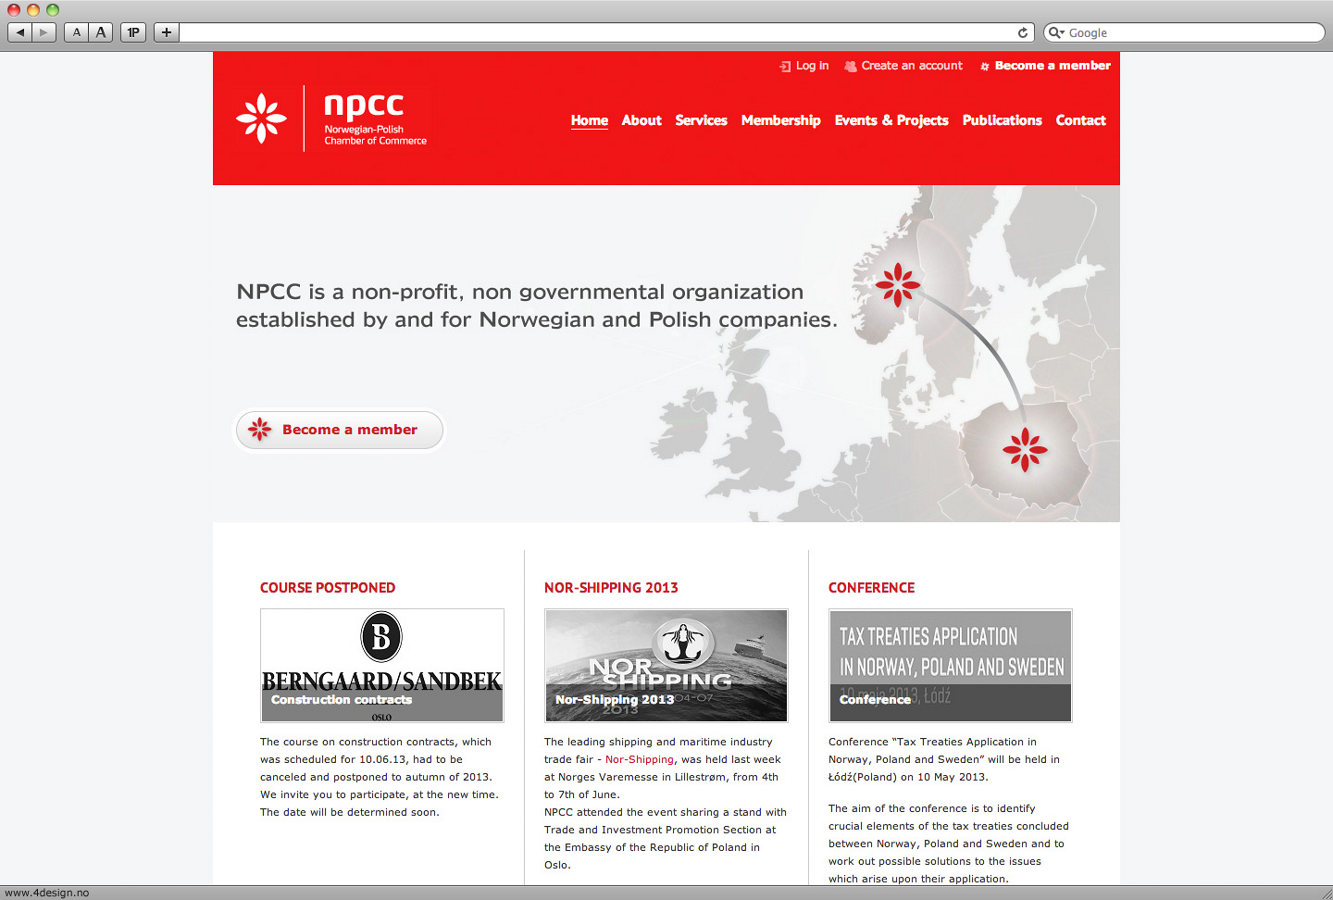Screen dimensions: 1333x900
Task: Open the COURSE POSTPONED heading
Action: (328, 588)
